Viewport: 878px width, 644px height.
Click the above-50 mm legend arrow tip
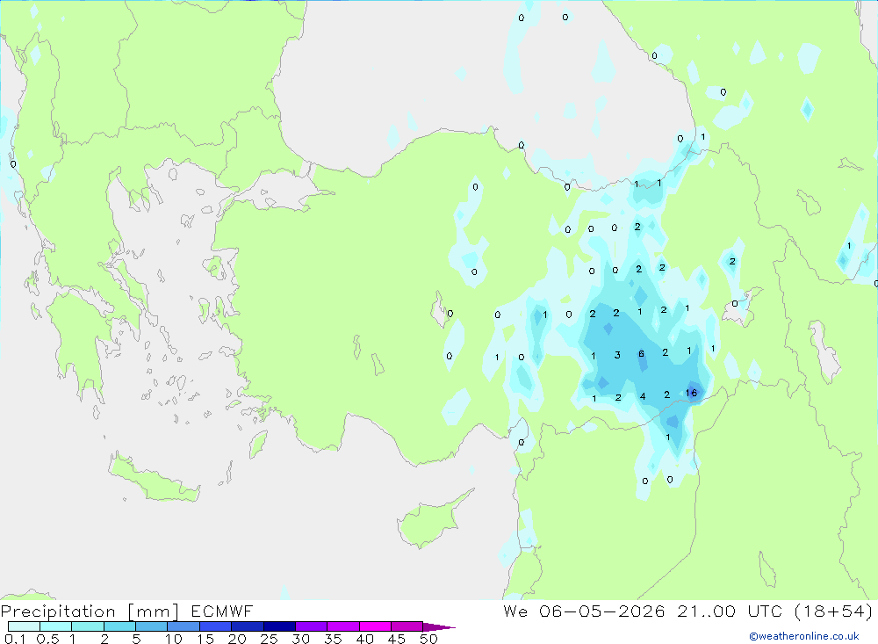(439, 627)
